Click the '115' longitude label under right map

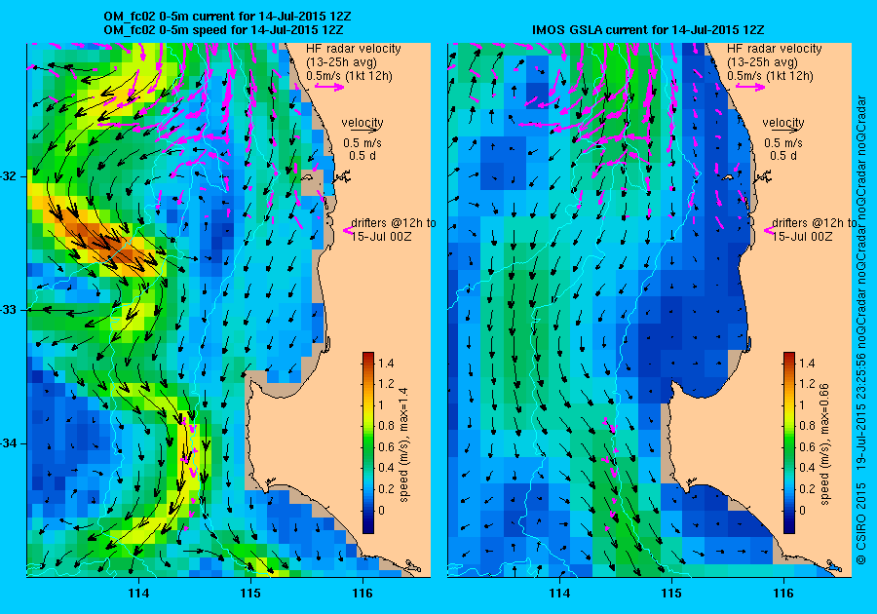[x=671, y=594]
